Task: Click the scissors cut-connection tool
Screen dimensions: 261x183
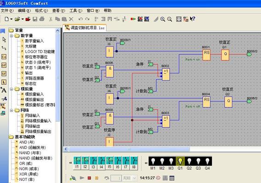Action: point(4,99)
